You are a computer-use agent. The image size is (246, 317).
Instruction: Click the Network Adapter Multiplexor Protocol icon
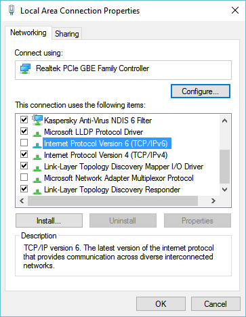[x=37, y=179]
